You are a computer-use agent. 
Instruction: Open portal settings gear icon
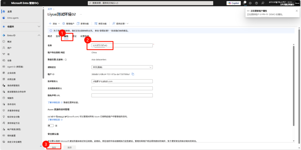point(250,3)
